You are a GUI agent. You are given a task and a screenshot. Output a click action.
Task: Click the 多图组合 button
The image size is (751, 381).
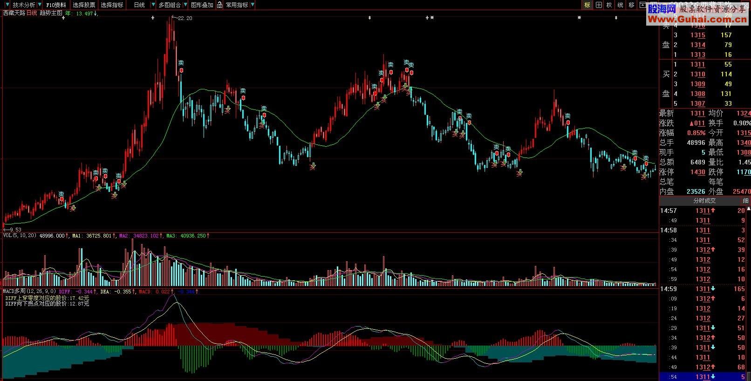(170, 5)
